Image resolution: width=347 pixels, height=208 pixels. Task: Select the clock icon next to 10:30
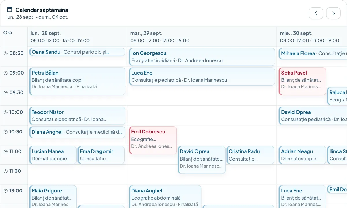click(5, 132)
